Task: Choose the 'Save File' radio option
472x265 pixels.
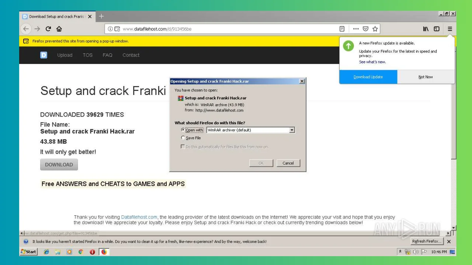Action: click(x=183, y=138)
